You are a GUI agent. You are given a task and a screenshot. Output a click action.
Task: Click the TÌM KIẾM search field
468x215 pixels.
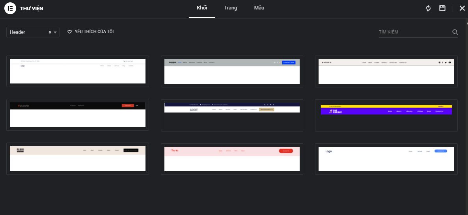414,32
